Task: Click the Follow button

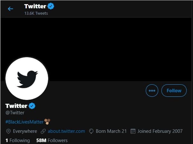Action: (174, 91)
